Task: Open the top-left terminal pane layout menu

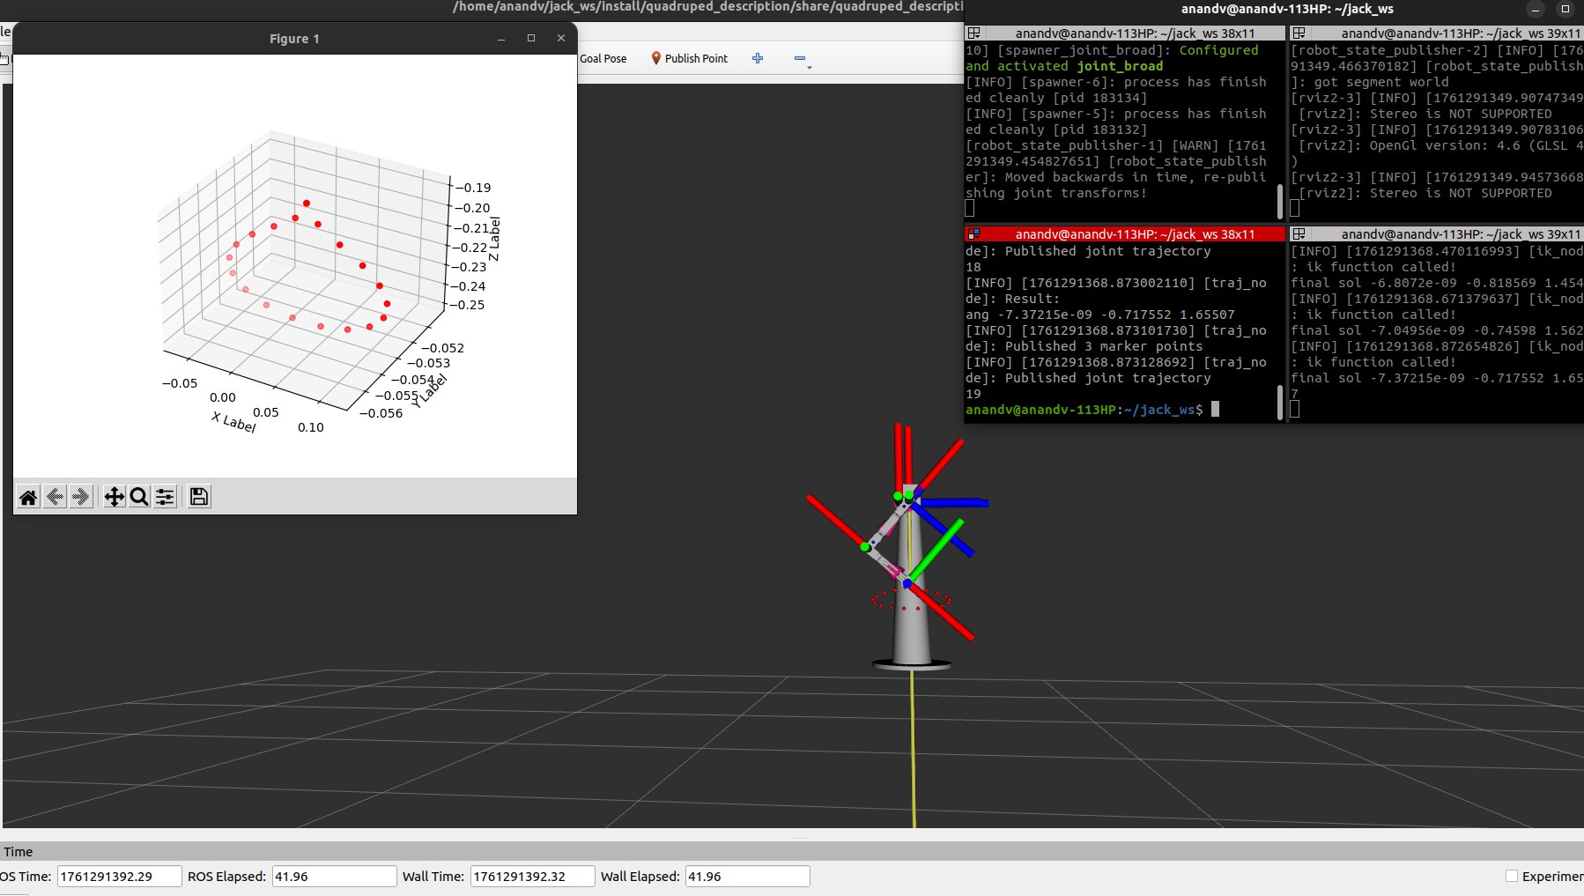Action: pyautogui.click(x=974, y=33)
